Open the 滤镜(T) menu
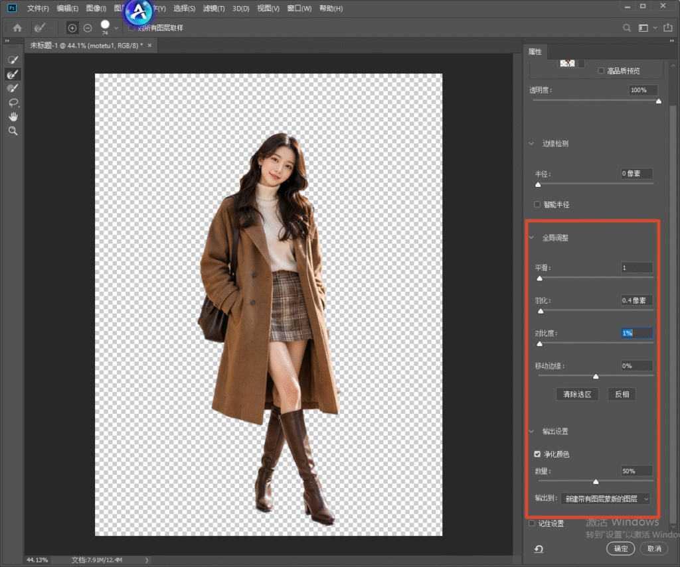Viewport: 680px width, 567px height. tap(214, 8)
